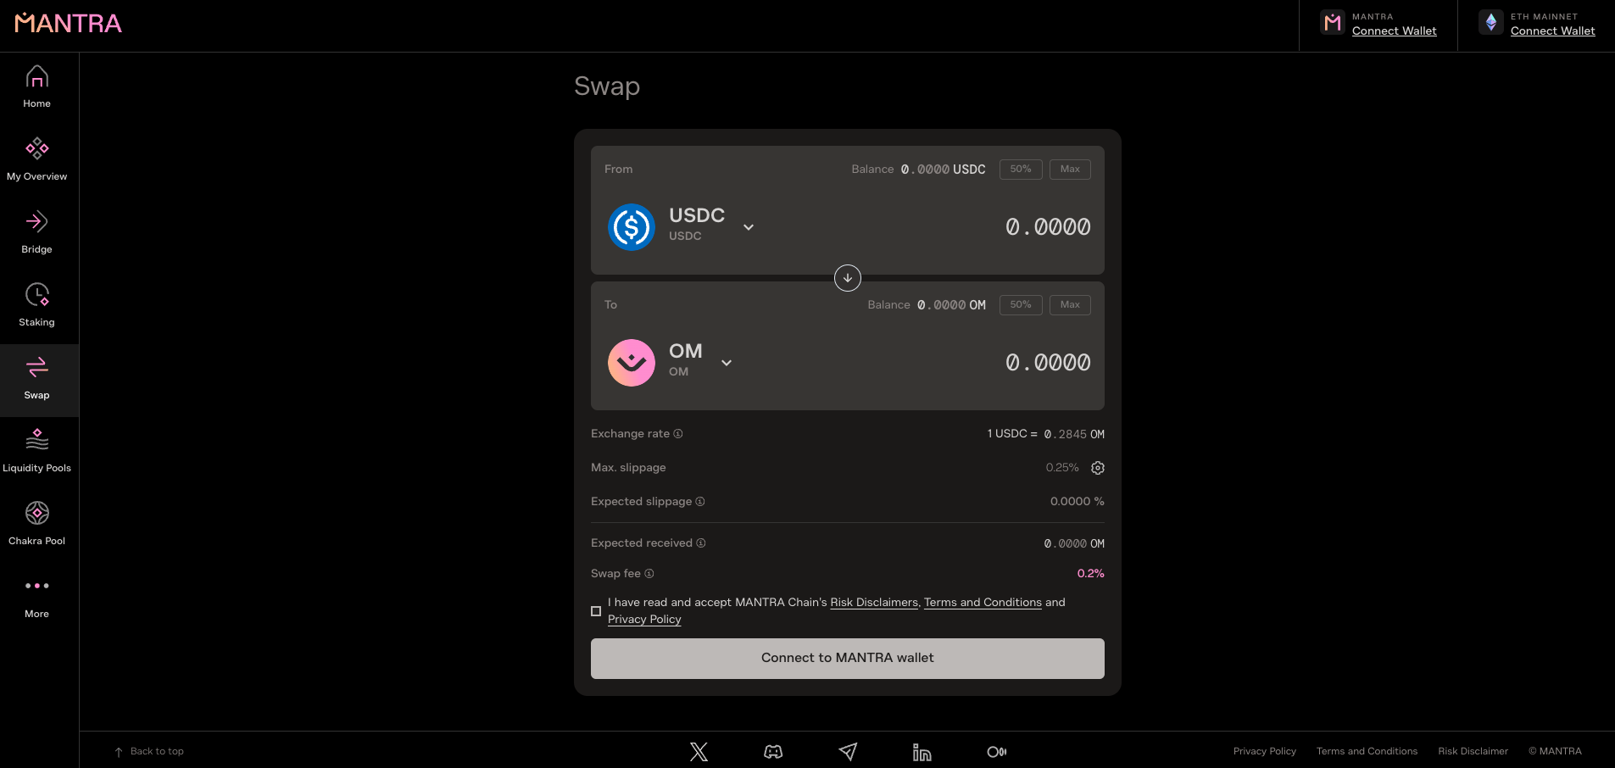The width and height of the screenshot is (1615, 768).
Task: Open the X (Twitter) social link
Action: [699, 752]
